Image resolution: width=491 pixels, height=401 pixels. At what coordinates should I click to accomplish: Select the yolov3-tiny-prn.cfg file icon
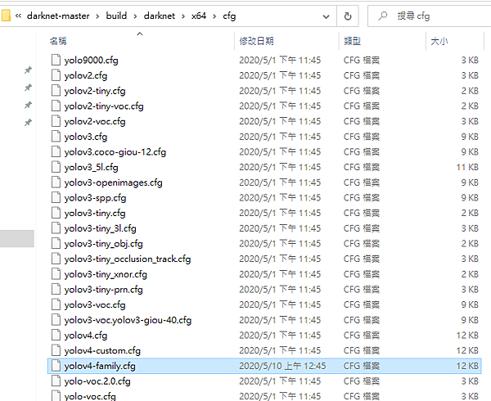(56, 290)
